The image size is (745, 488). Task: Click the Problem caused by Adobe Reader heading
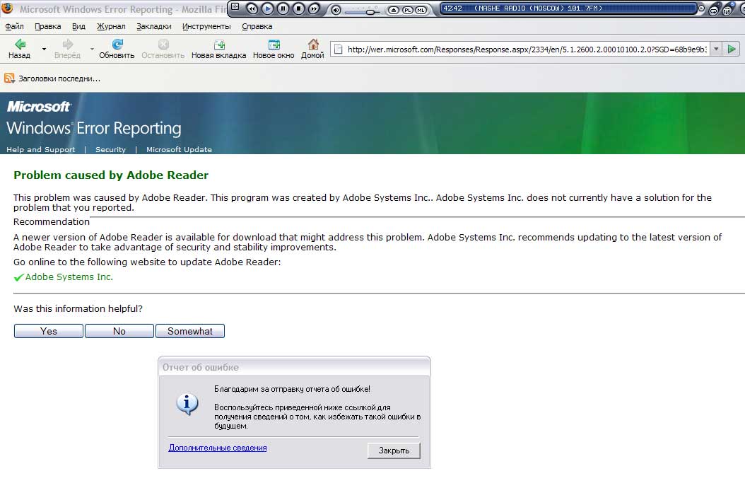pos(111,175)
